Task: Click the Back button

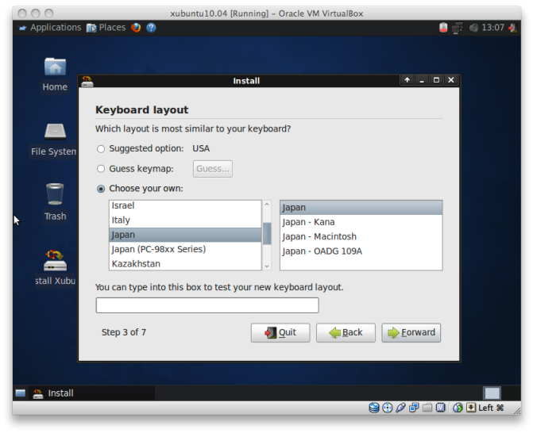Action: click(x=346, y=332)
